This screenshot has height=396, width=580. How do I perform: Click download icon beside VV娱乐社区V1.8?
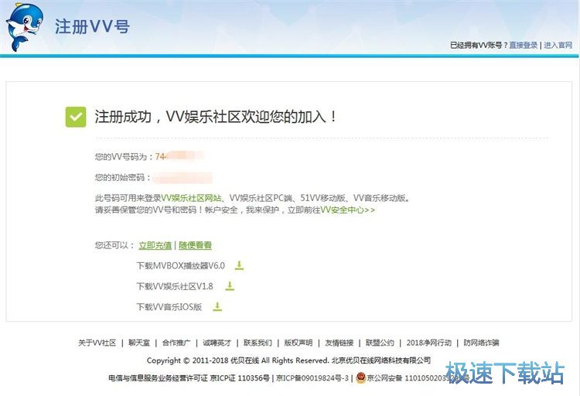tap(230, 286)
